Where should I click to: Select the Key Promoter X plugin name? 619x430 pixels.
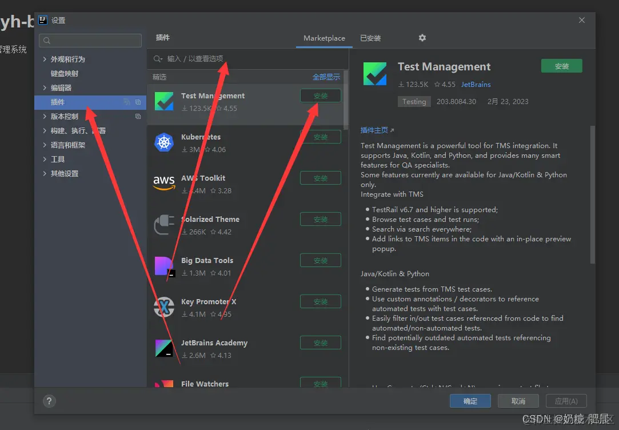point(209,302)
